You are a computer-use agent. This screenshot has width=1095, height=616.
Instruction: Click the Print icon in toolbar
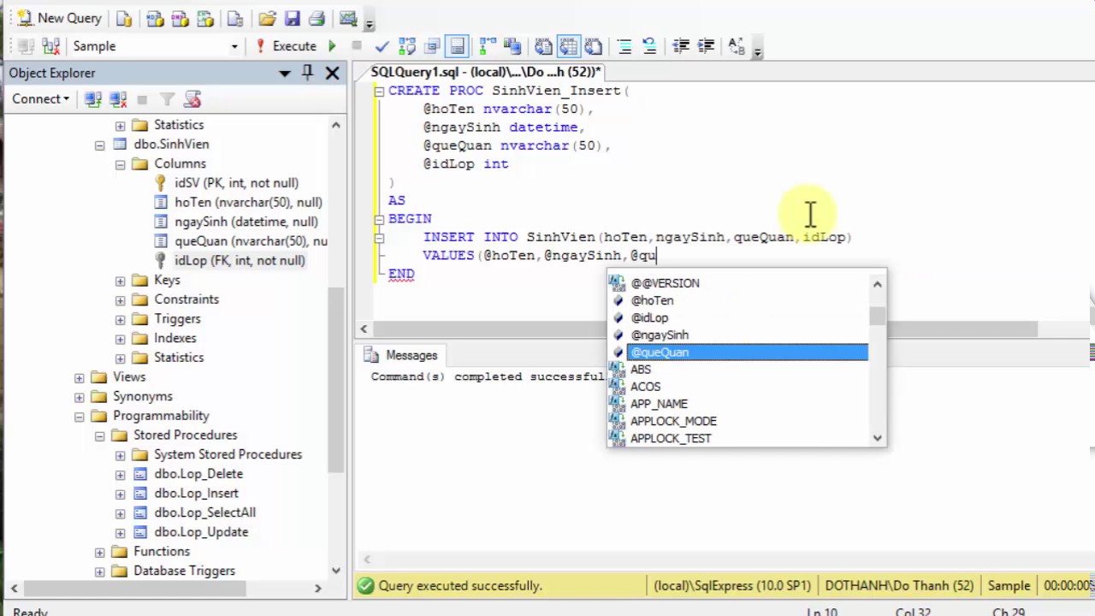point(317,18)
